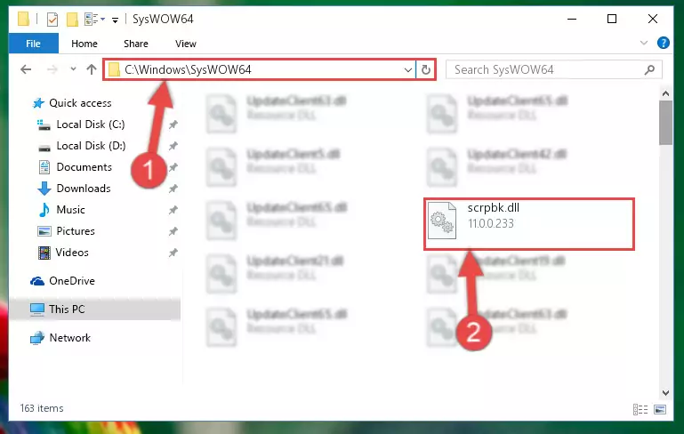Viewport: 684px width, 434px height.
Task: Switch to Details view in status bar
Action: pos(640,409)
